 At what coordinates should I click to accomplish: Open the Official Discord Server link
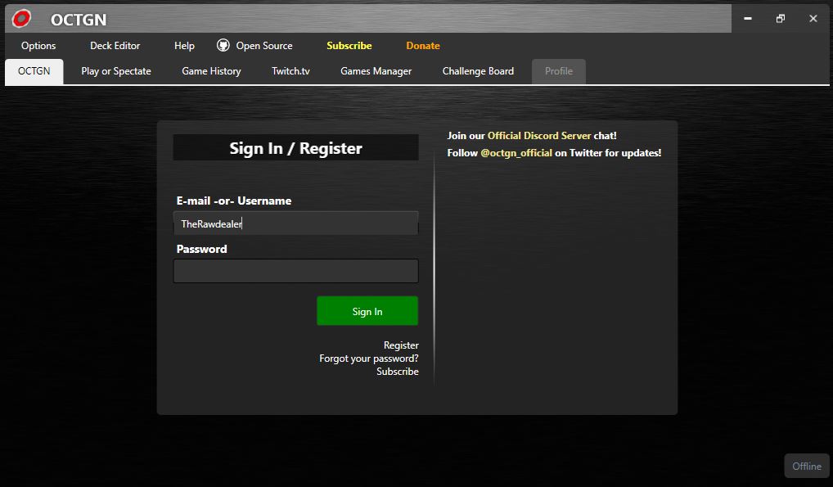point(539,136)
